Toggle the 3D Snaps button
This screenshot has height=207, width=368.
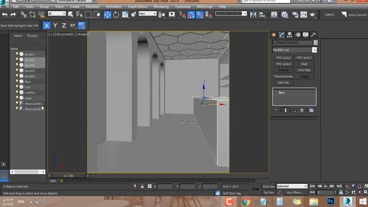pos(182,14)
